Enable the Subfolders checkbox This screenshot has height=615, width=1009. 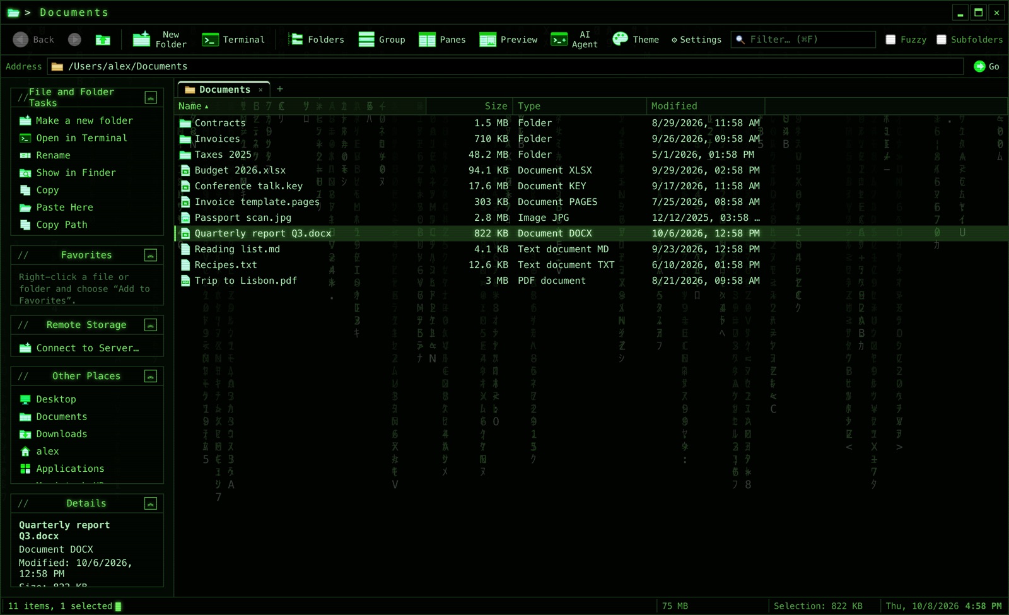pyautogui.click(x=942, y=40)
